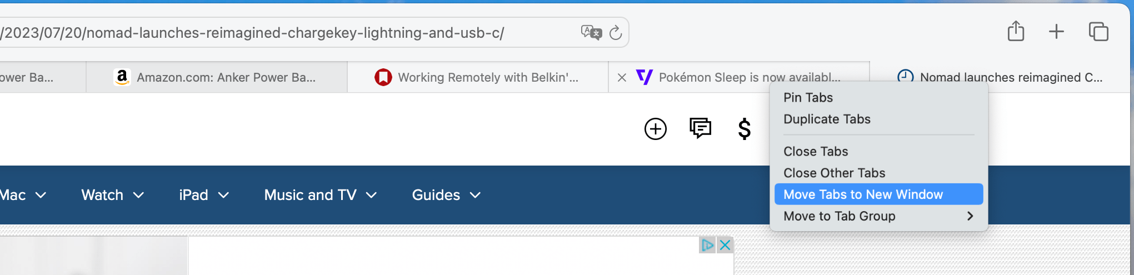Switch to Working Remotely with Belkin tab
The image size is (1134, 275).
478,77
